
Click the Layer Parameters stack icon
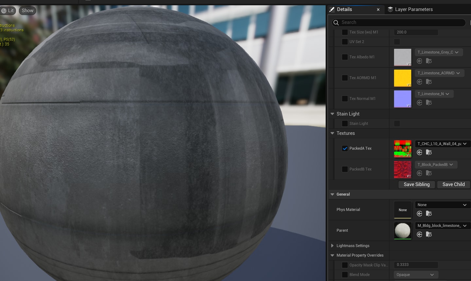pyautogui.click(x=390, y=9)
